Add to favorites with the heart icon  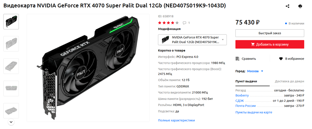[x=281, y=58]
